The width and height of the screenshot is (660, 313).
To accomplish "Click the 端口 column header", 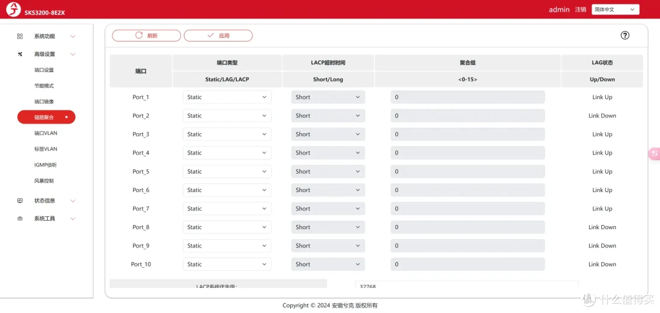I will coord(141,71).
